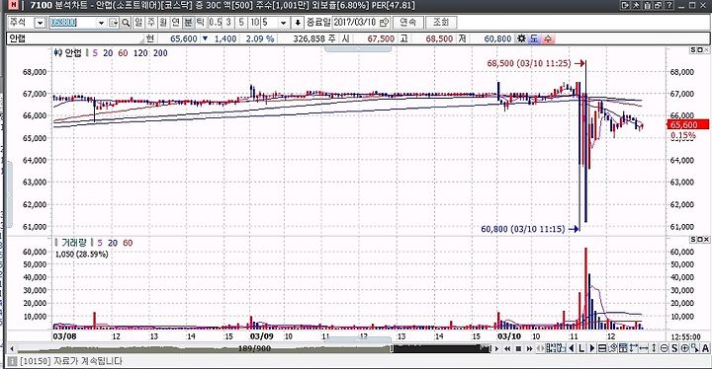
Task: Click the volume moving average 60 label
Action: [128, 243]
